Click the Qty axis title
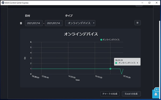161x100 pixels. click(x=25, y=58)
